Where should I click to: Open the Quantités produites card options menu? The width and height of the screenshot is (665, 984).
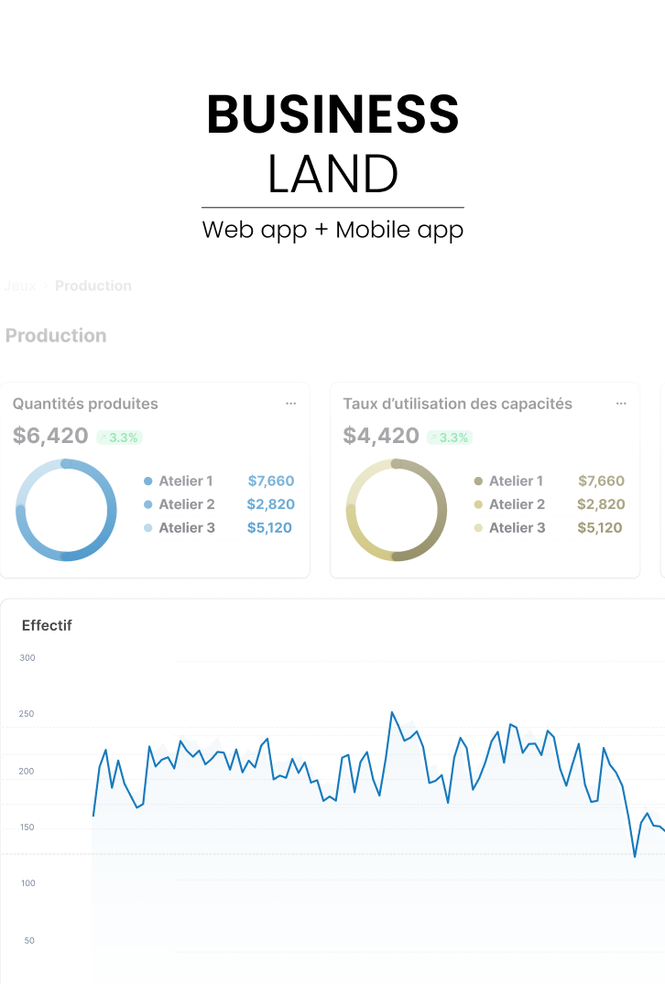coord(290,404)
